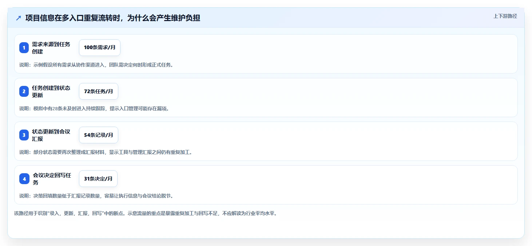Click the 54条记录/月 value chip
The width and height of the screenshot is (532, 246).
tap(99, 135)
